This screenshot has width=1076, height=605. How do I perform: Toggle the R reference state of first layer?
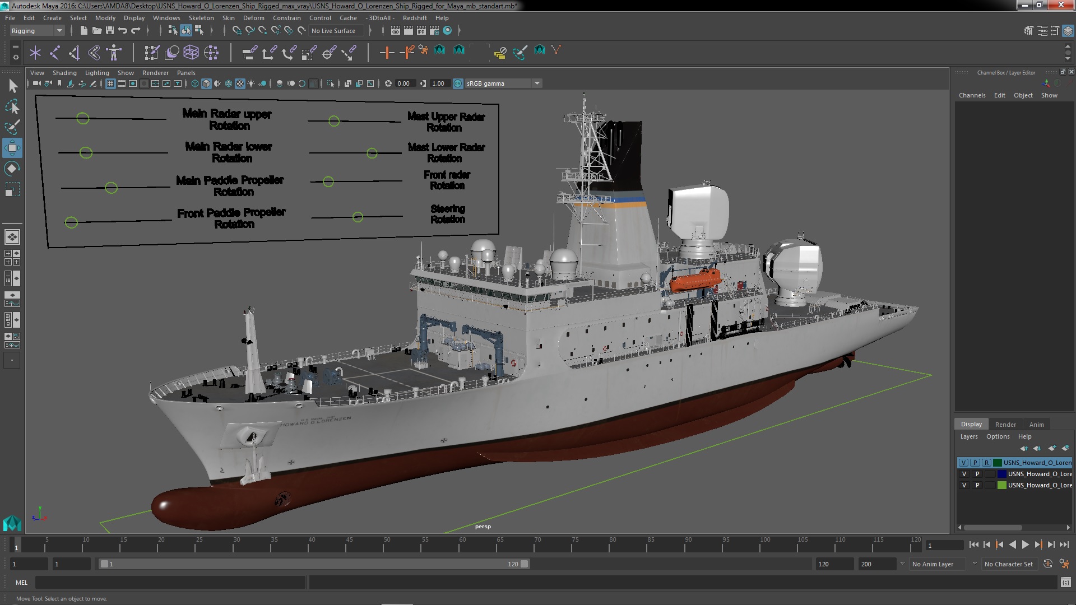click(986, 463)
